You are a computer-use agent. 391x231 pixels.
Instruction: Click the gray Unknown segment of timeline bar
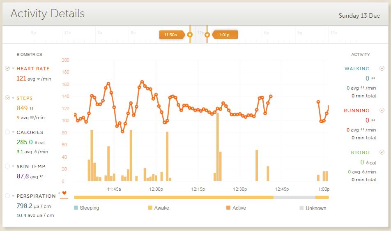pyautogui.click(x=294, y=197)
